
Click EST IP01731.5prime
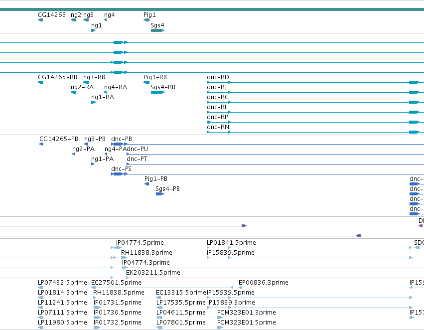coord(118,303)
